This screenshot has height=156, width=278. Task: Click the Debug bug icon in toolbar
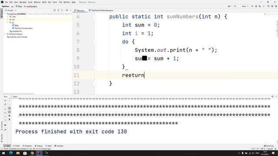[256, 6]
